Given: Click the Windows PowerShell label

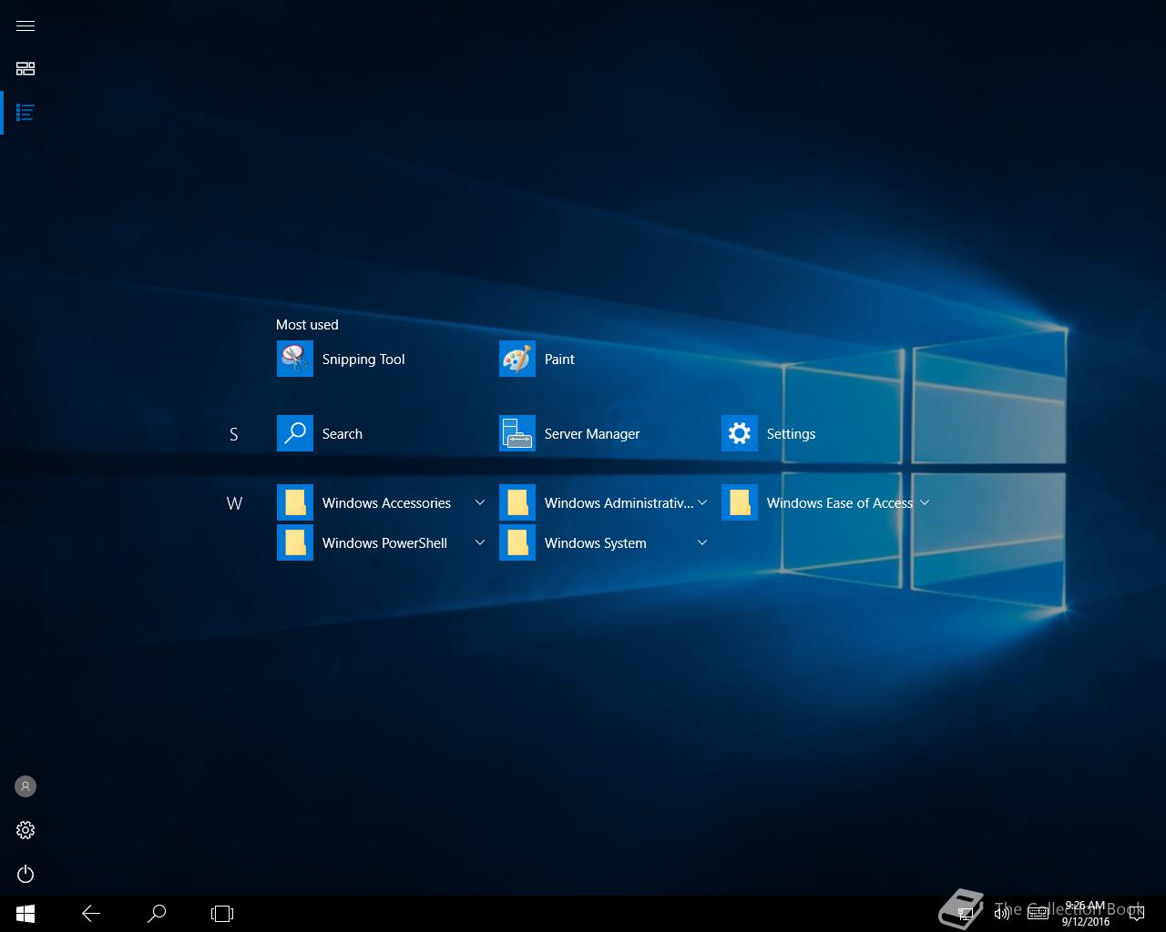Looking at the screenshot, I should coord(384,543).
